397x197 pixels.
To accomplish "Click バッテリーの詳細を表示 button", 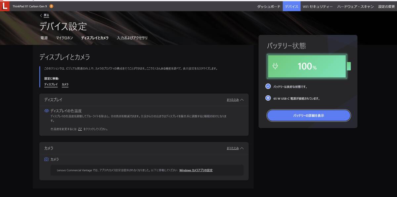I will coord(308,115).
